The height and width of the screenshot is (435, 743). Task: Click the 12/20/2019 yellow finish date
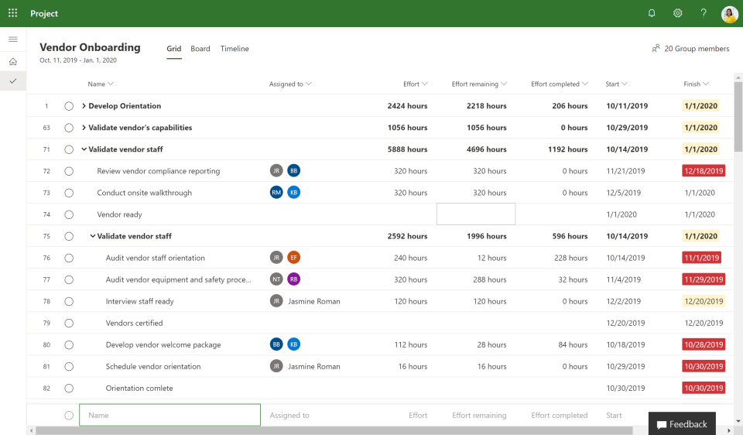click(x=704, y=301)
